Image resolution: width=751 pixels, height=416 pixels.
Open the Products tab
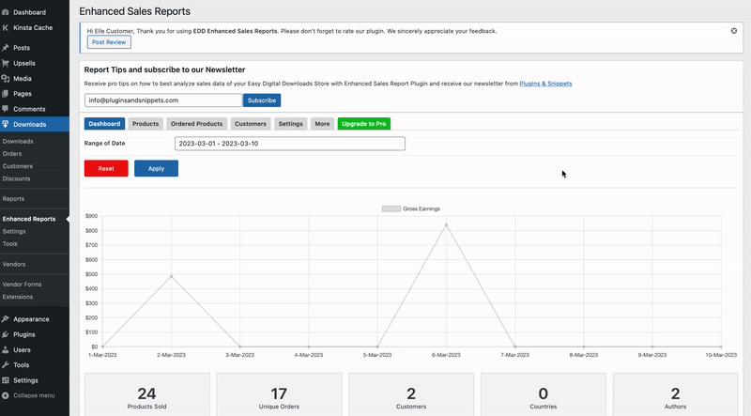pyautogui.click(x=146, y=124)
